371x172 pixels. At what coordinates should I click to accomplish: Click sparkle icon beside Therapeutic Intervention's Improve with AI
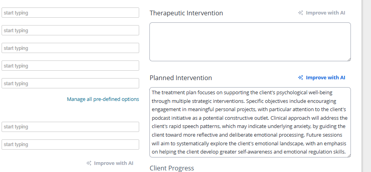coord(300,13)
